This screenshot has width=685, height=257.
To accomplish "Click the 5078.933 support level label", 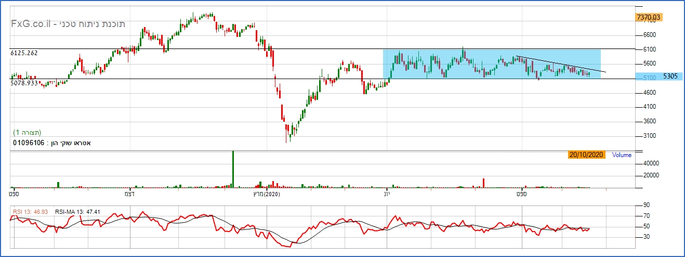I will click(x=24, y=83).
